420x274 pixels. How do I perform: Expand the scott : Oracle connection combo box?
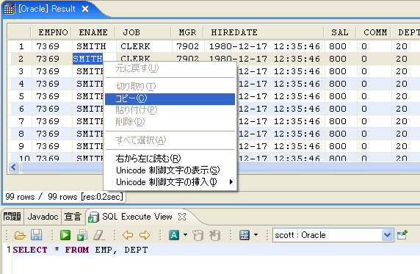point(387,235)
